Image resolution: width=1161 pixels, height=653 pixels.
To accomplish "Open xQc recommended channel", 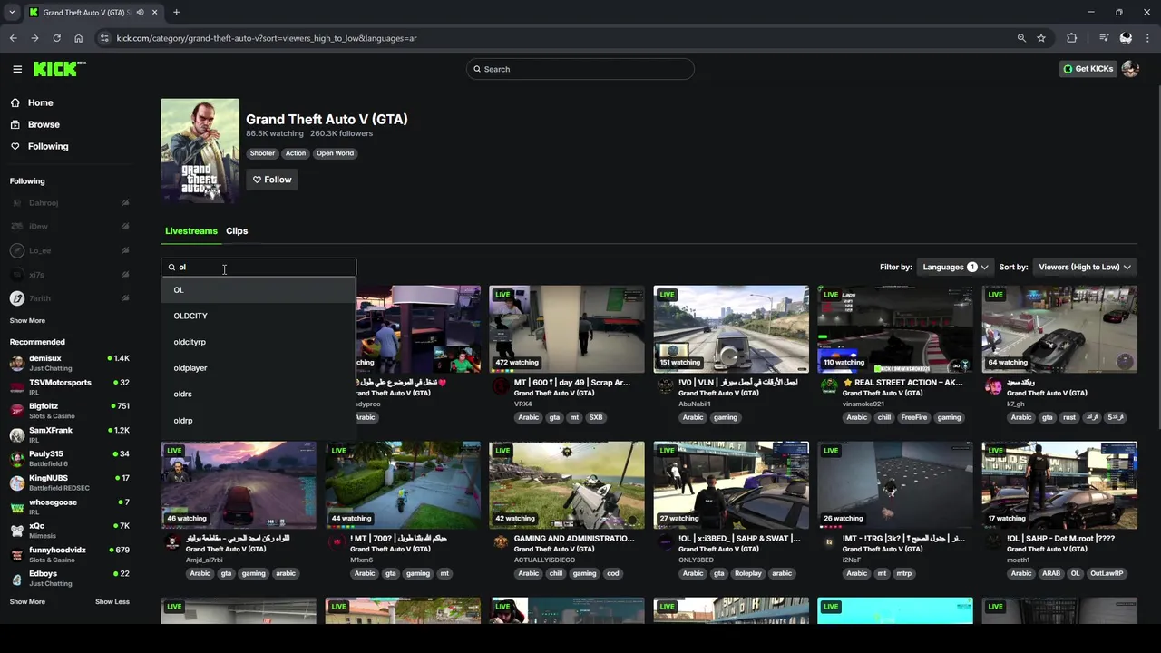I will point(70,530).
